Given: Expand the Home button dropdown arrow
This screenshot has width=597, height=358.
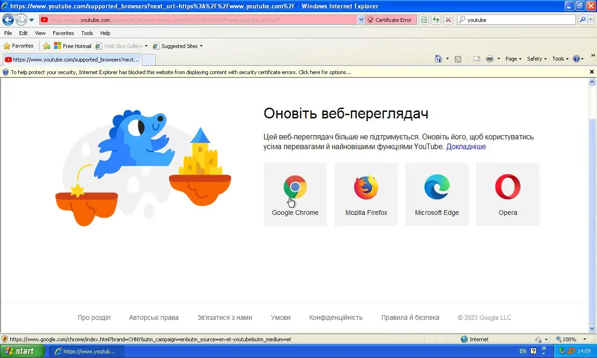Looking at the screenshot, I should tap(447, 59).
